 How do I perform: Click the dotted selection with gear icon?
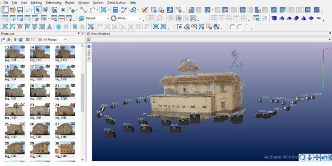tap(179, 27)
